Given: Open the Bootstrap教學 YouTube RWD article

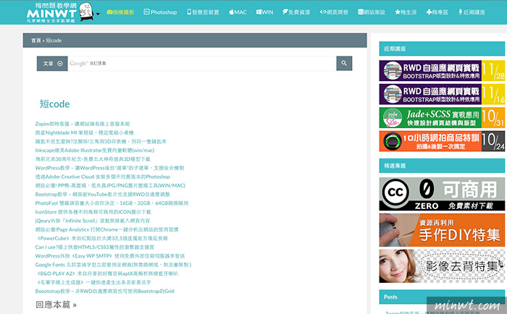Looking at the screenshot, I should click(x=103, y=194).
